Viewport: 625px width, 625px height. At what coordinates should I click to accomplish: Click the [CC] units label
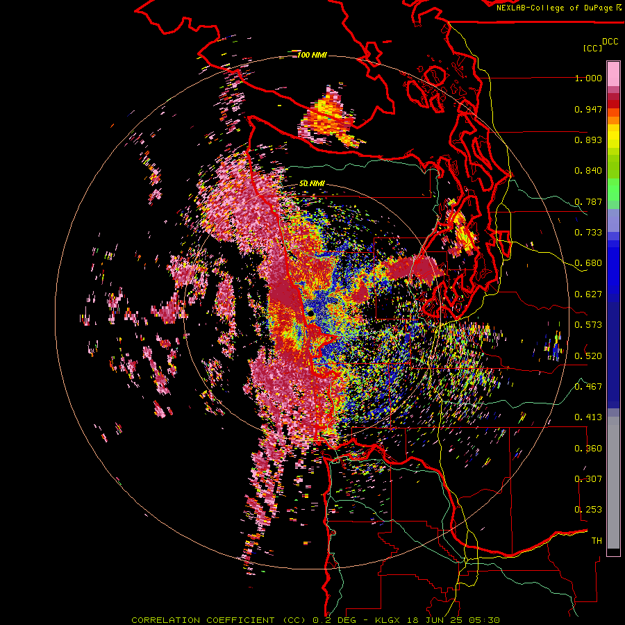pyautogui.click(x=593, y=48)
